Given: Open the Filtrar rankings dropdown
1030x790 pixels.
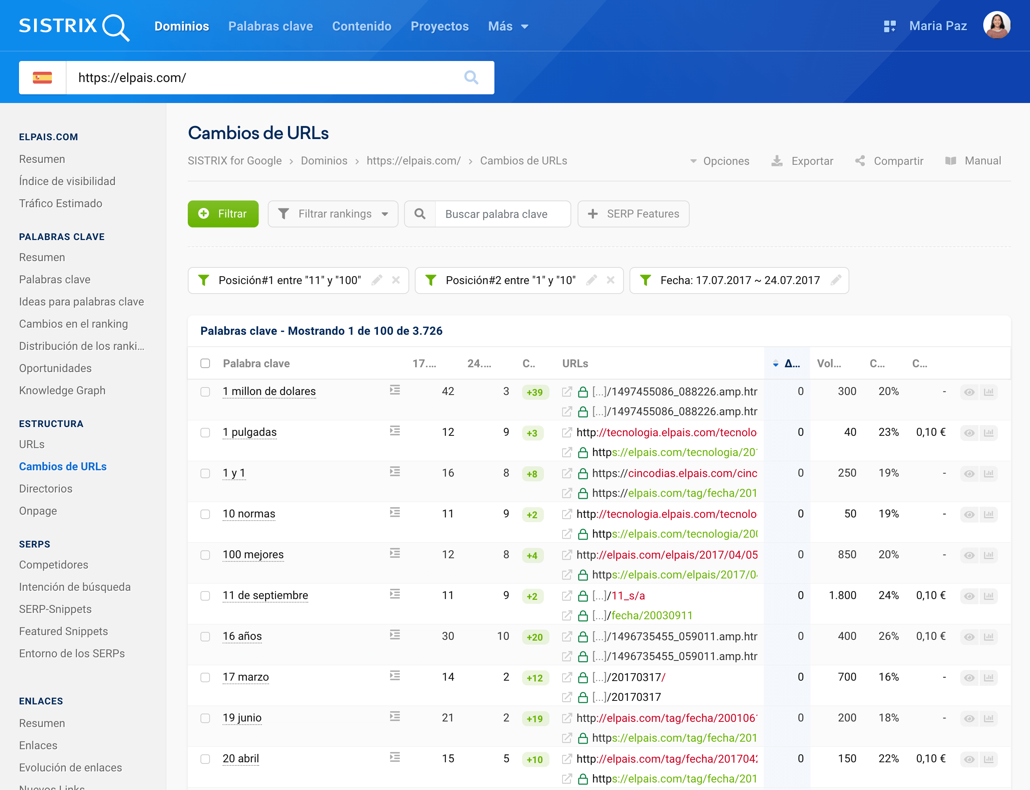Looking at the screenshot, I should click(x=333, y=214).
